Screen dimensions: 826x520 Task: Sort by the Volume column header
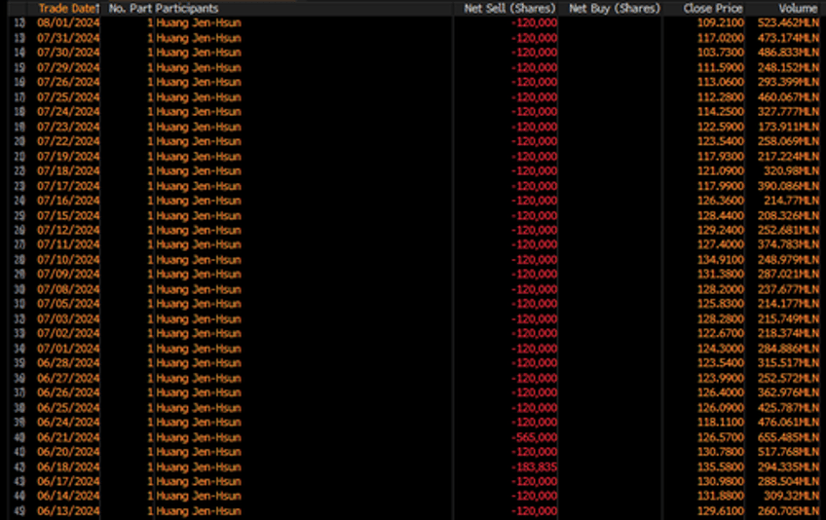(798, 9)
